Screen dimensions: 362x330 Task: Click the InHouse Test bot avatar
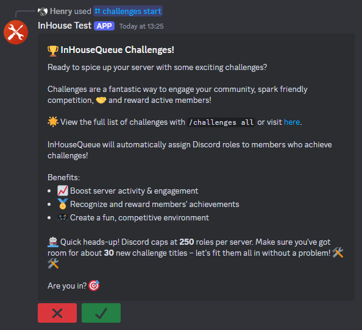[16, 32]
